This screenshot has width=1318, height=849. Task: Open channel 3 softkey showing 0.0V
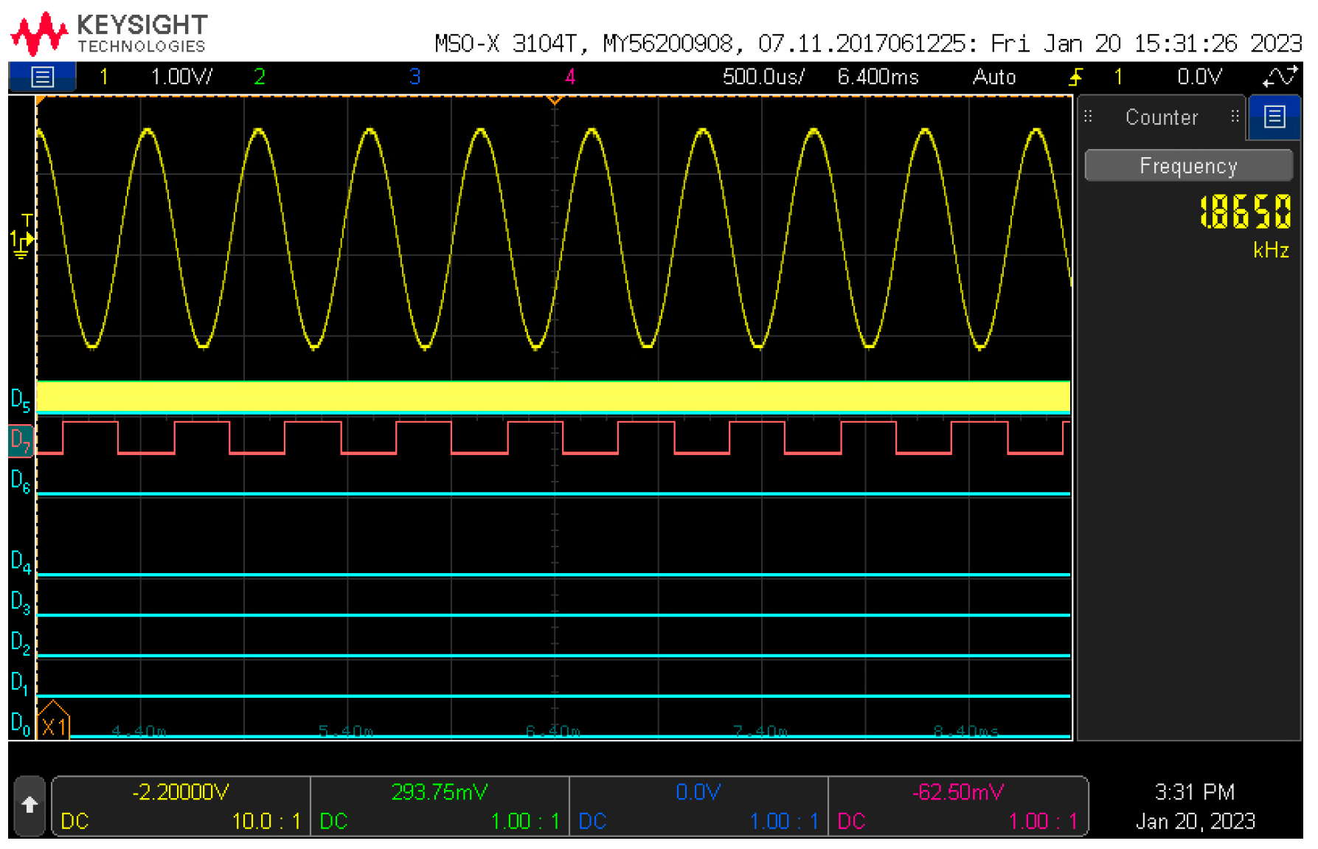tap(698, 806)
